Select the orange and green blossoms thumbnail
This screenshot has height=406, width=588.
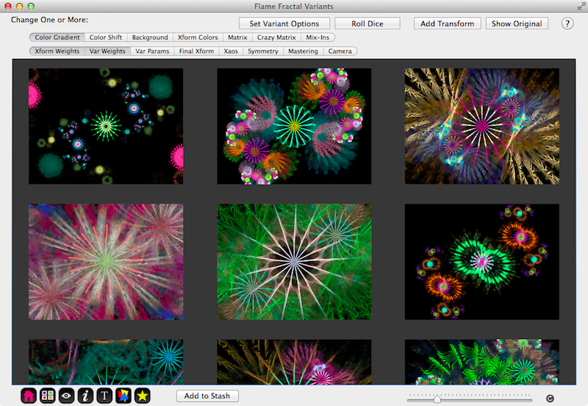(482, 262)
